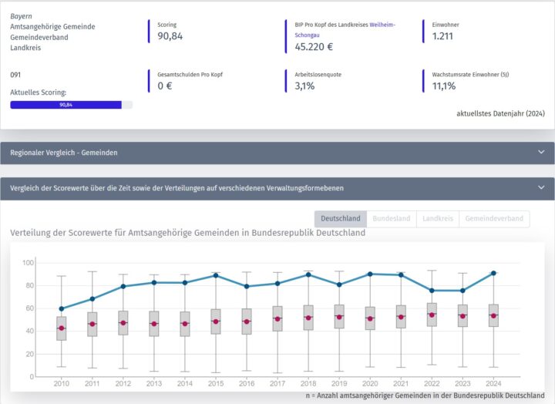
Task: Click the Scoring value 90,84 at top
Action: tap(170, 35)
